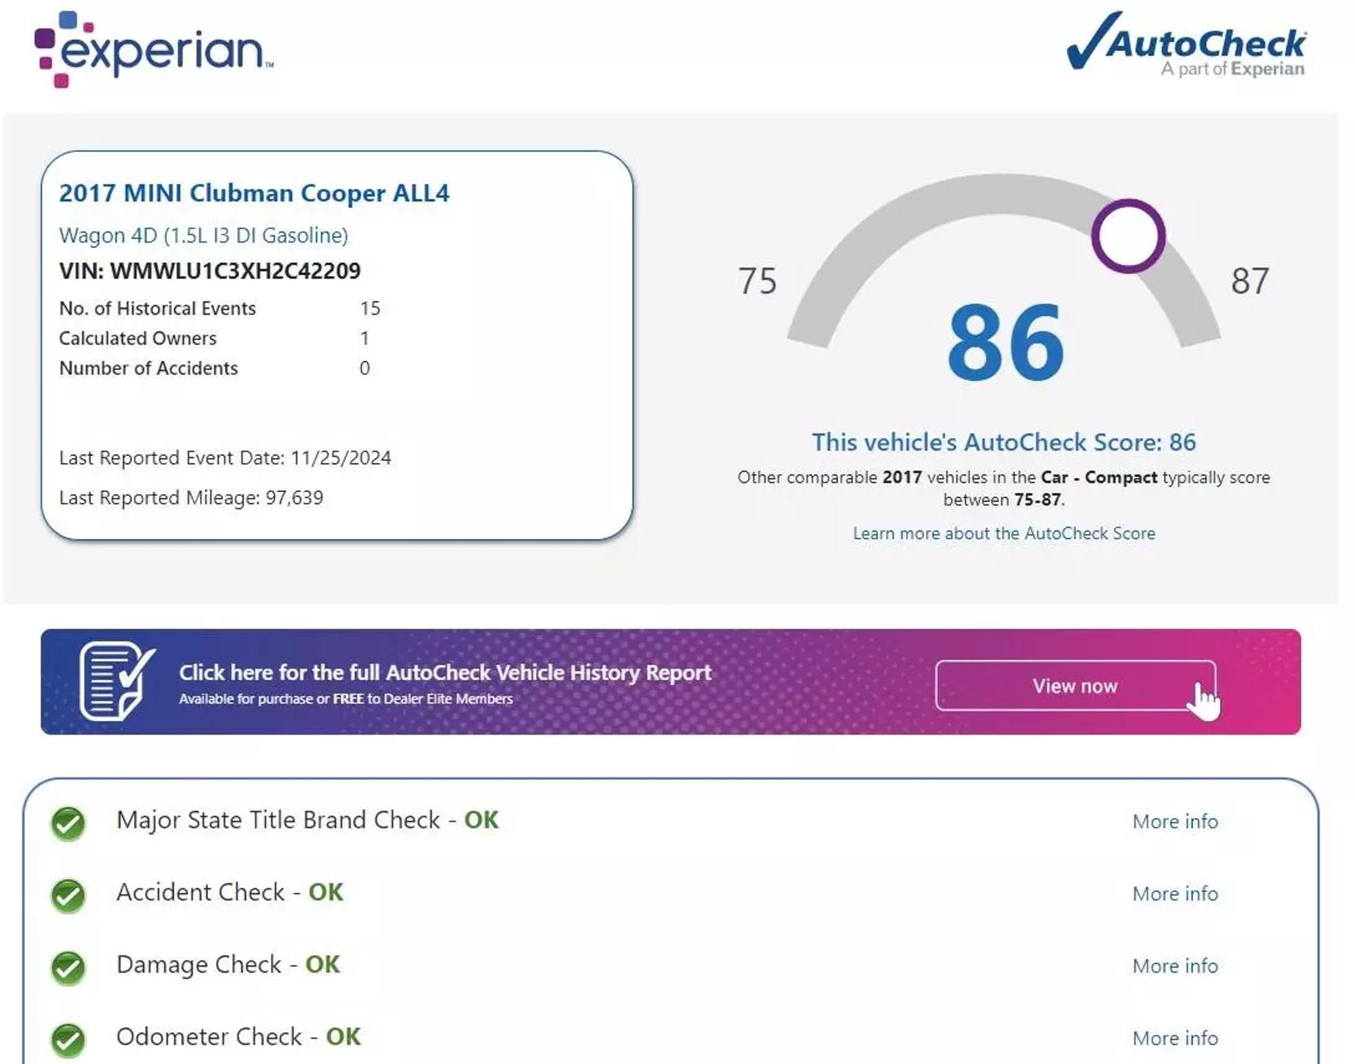Click the Calculated Owners row
Image resolution: width=1355 pixels, height=1064 pixels.
pos(214,338)
